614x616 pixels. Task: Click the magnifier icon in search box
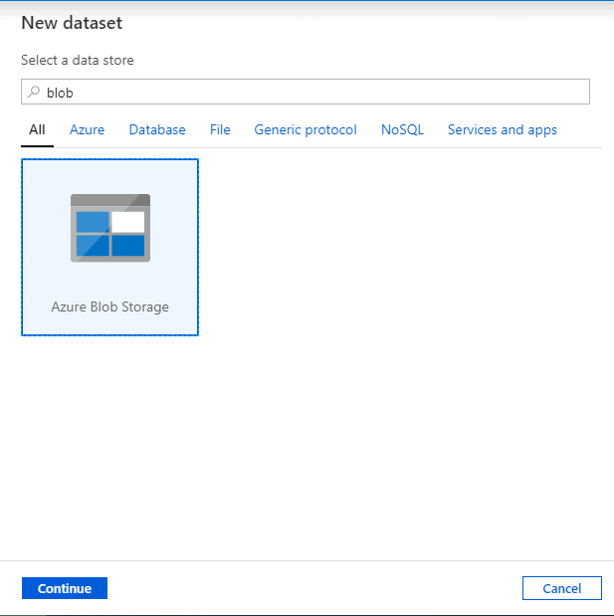pos(34,93)
